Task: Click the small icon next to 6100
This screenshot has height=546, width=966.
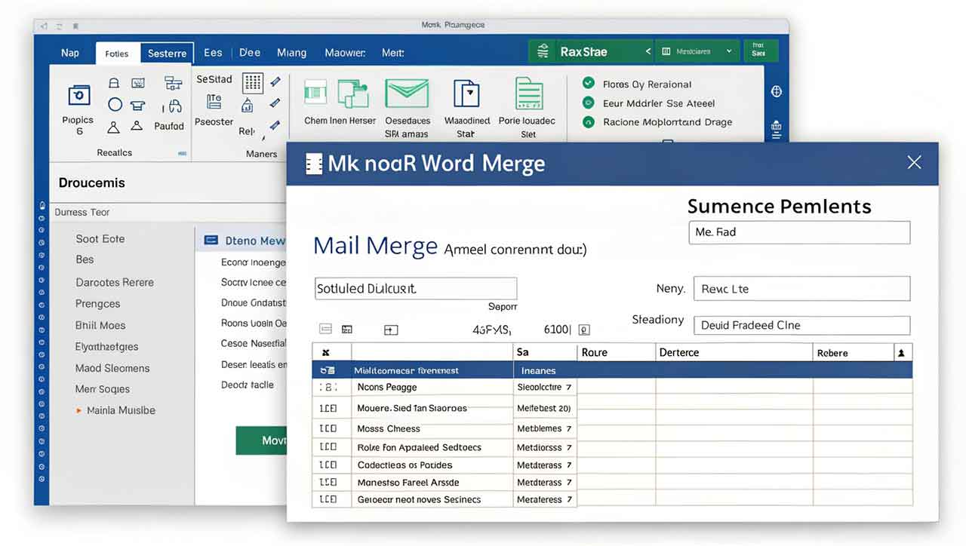Action: click(583, 330)
